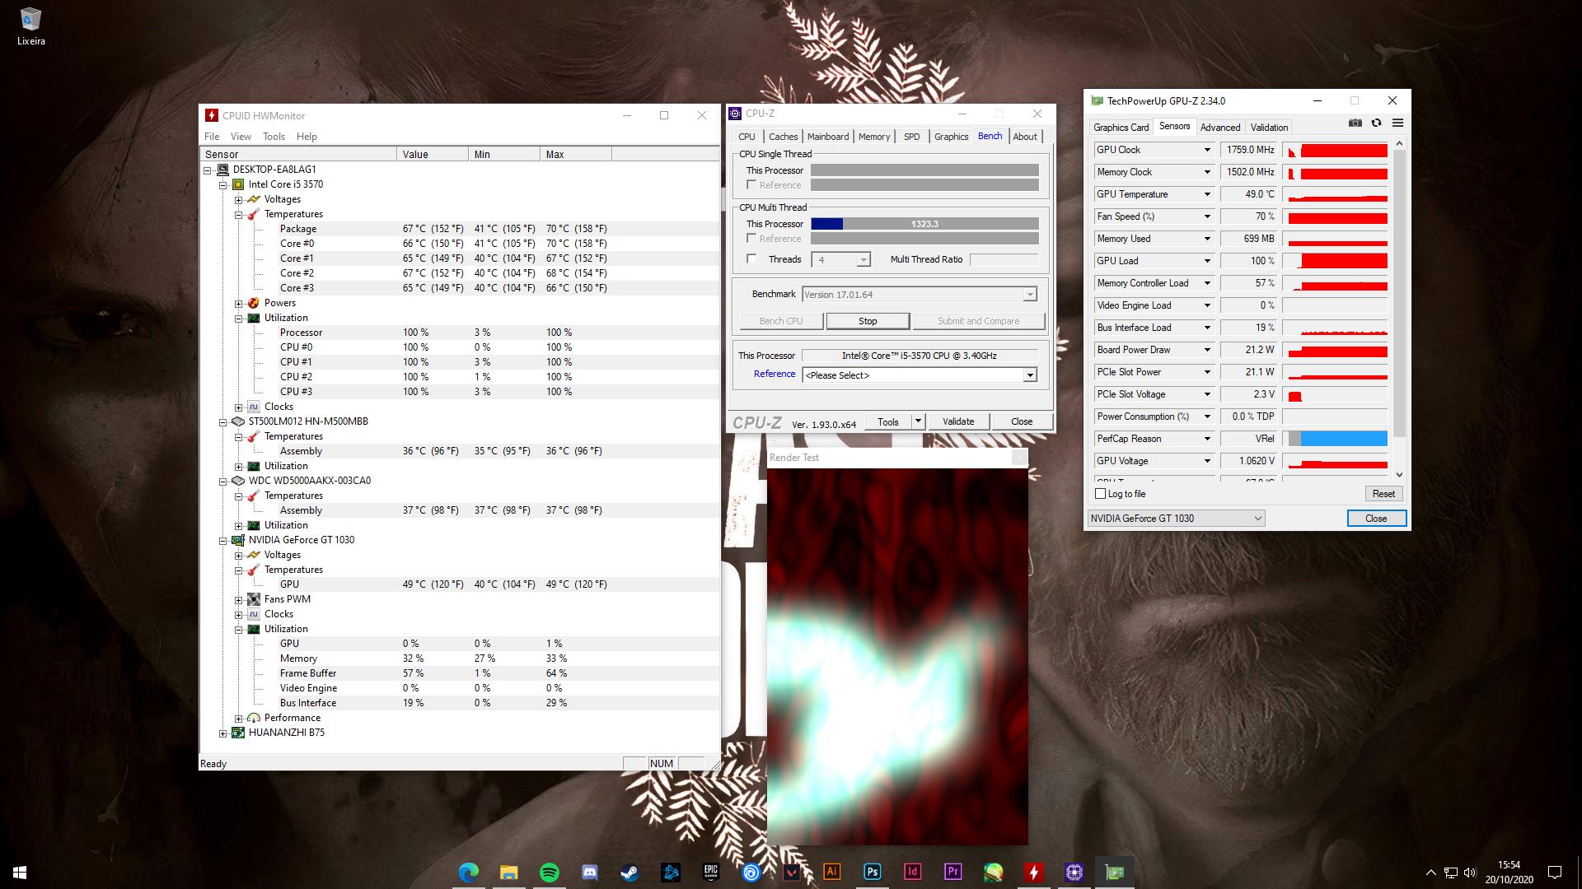Open the Windows Start menu
The height and width of the screenshot is (889, 1582).
[x=20, y=872]
